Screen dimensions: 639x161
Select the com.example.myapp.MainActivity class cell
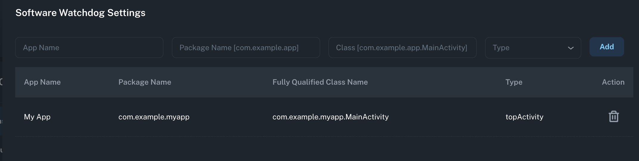pos(331,117)
